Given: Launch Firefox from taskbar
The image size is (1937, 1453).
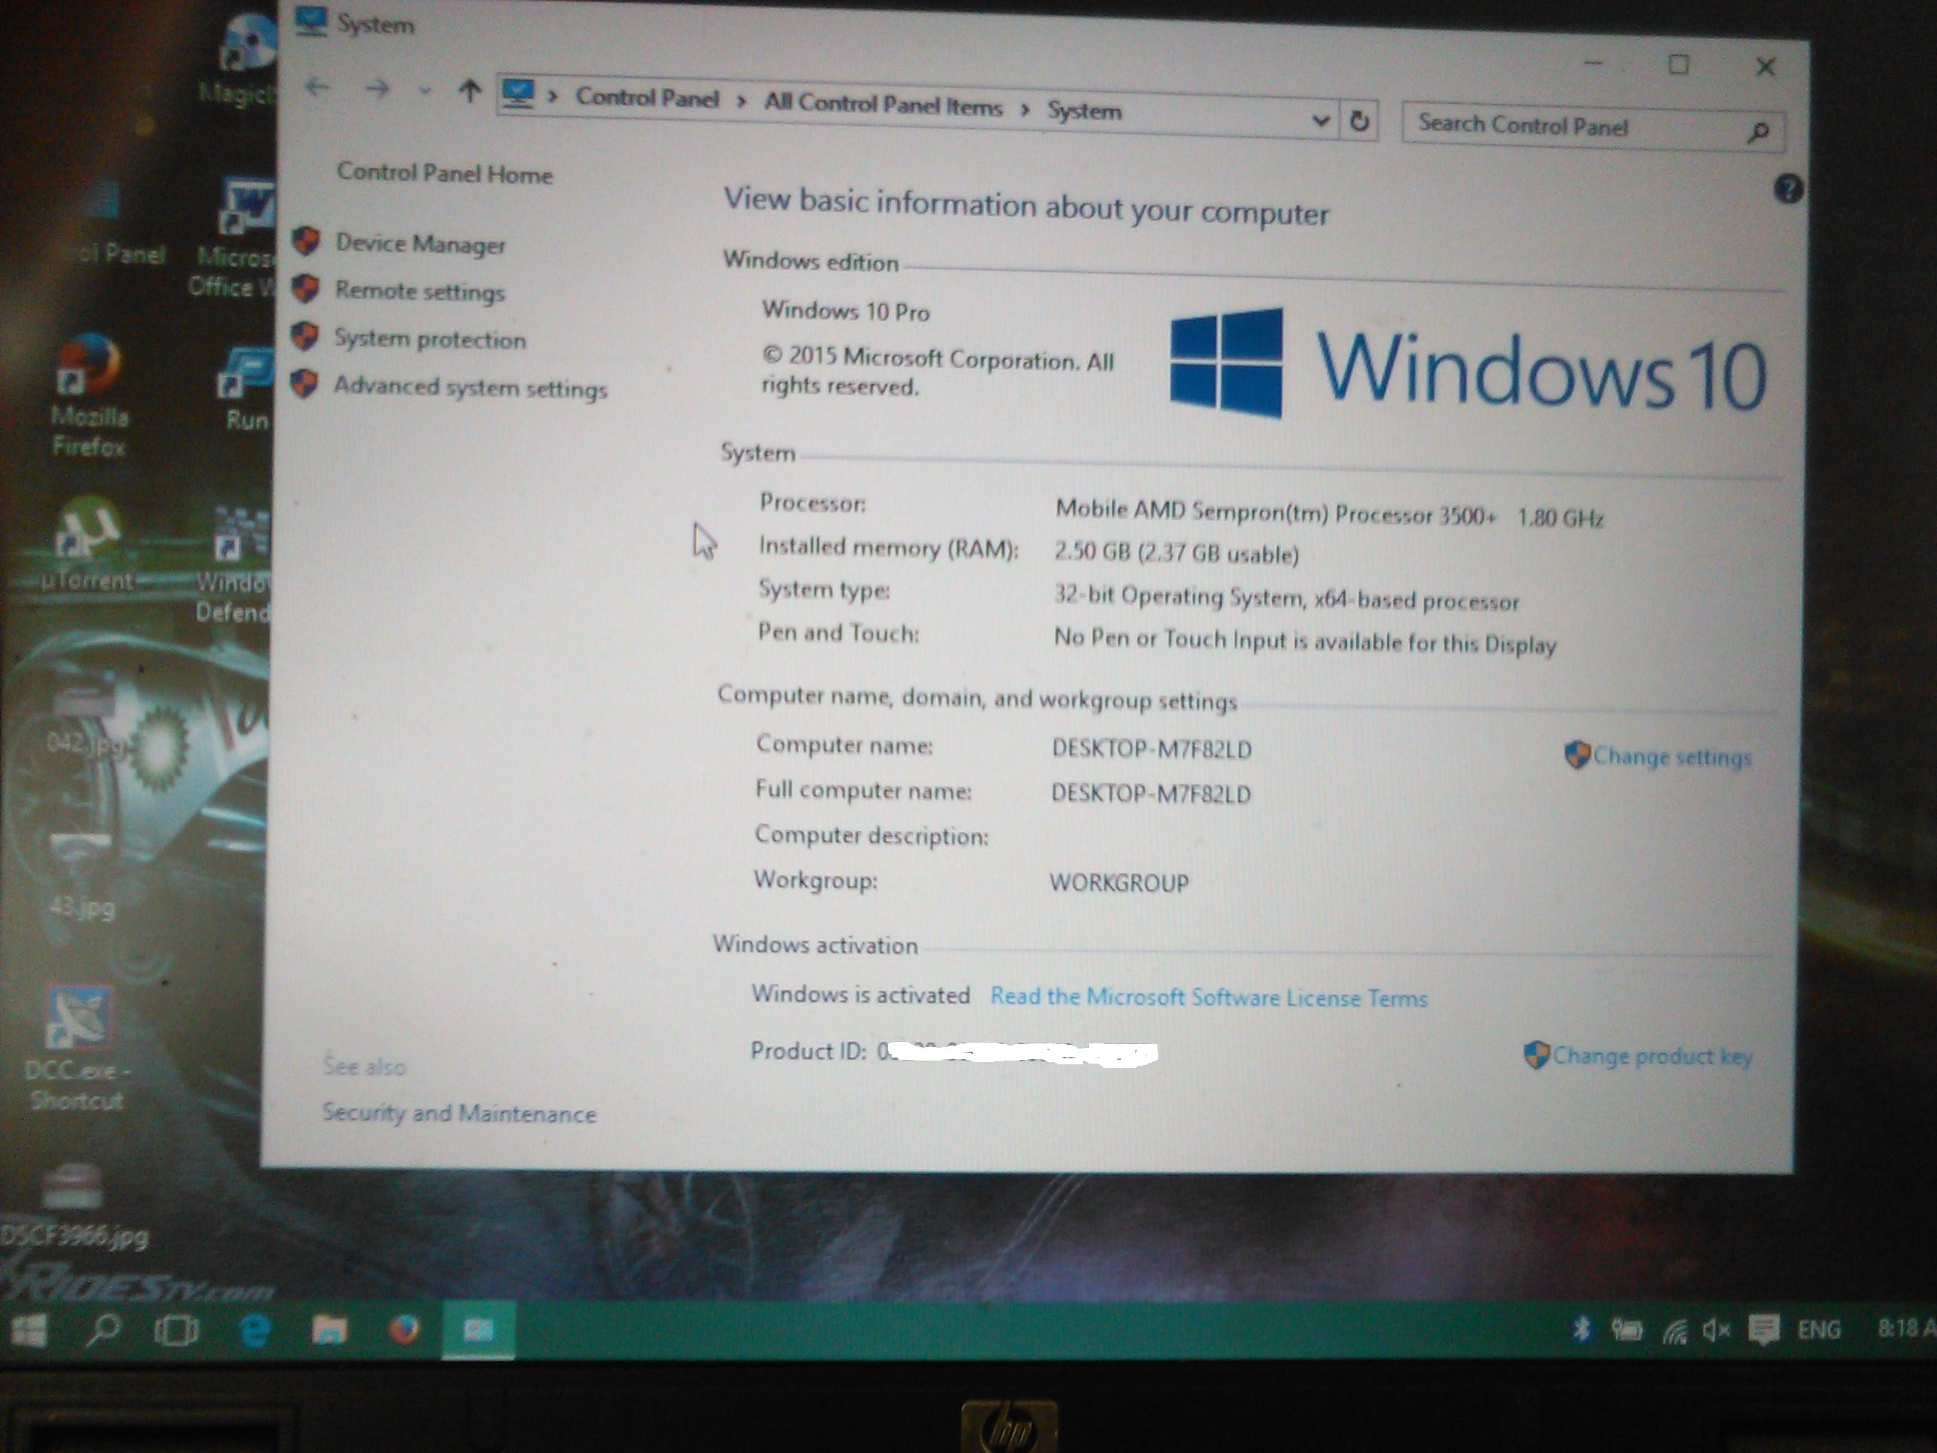Looking at the screenshot, I should coord(404,1330).
